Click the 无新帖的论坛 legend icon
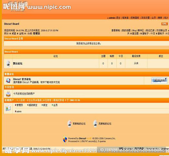 click(95, 124)
